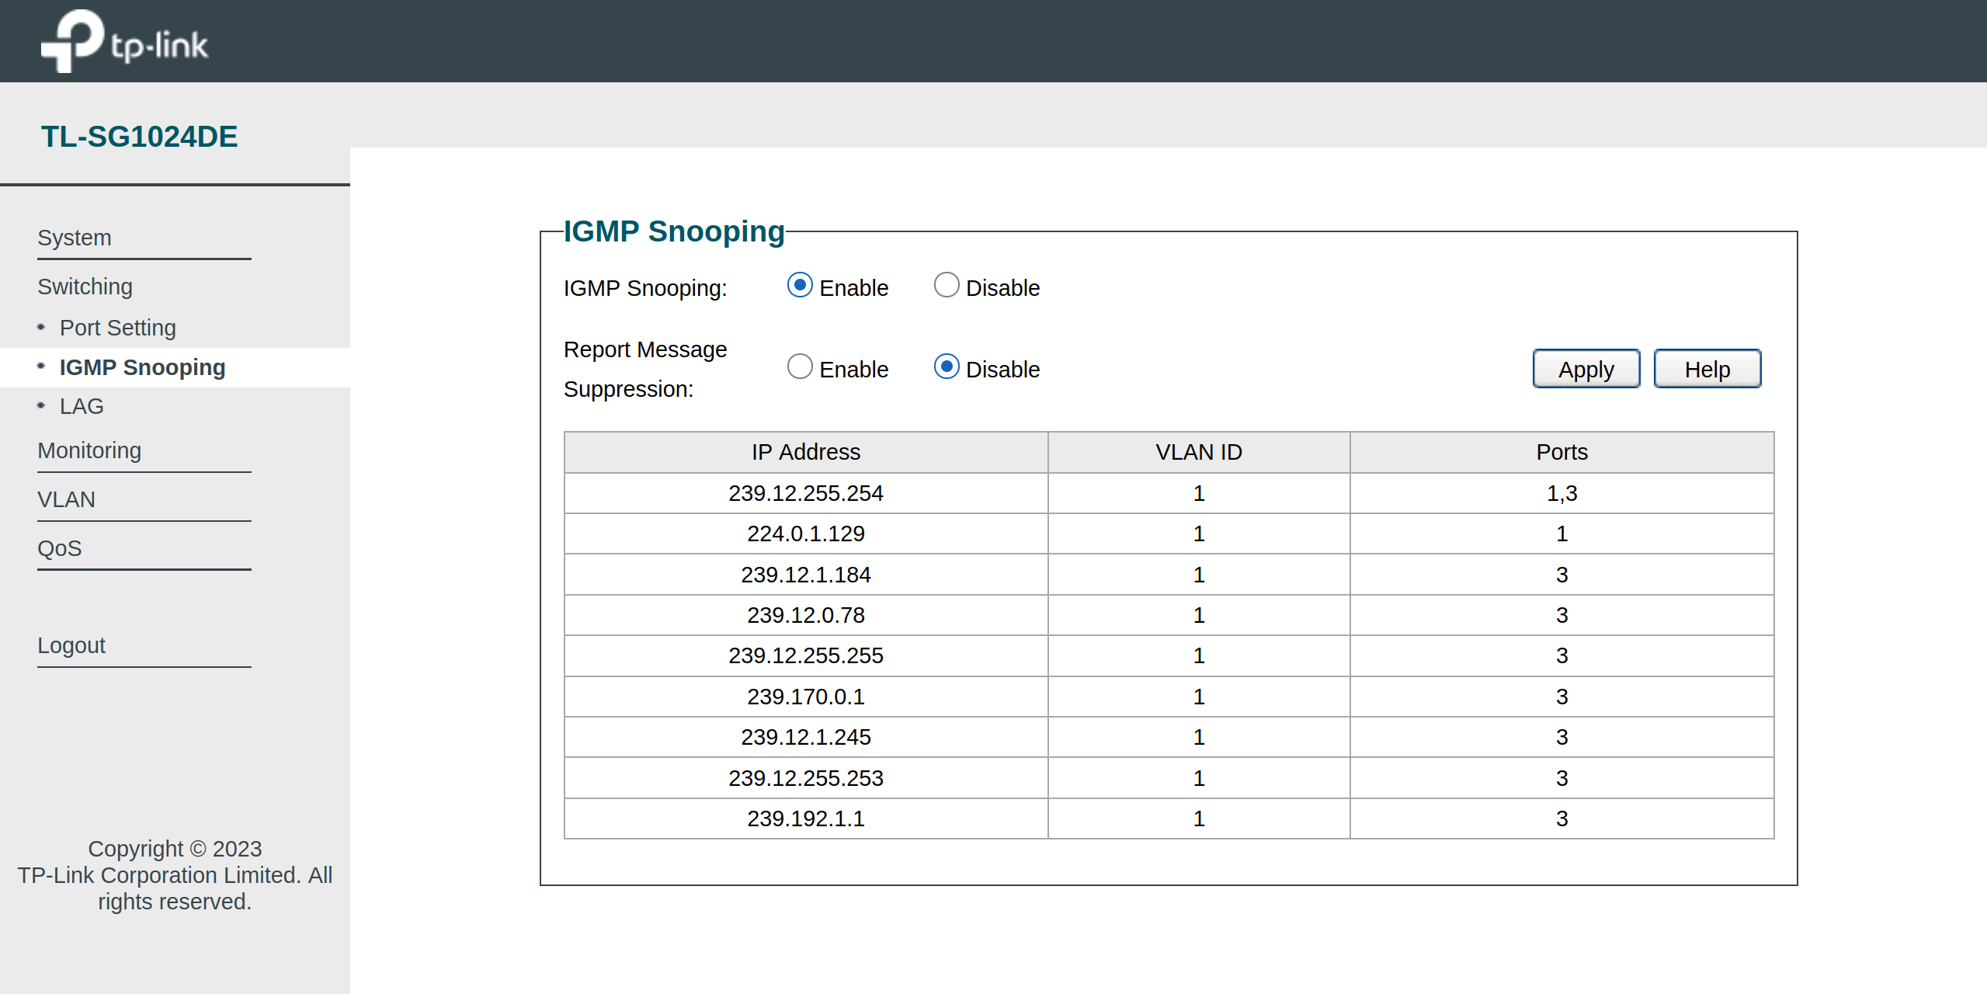Open the Help button
This screenshot has height=994, width=1987.
tap(1707, 369)
